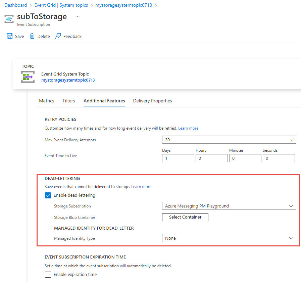
Task: Click the Select Container button
Action: 185,217
